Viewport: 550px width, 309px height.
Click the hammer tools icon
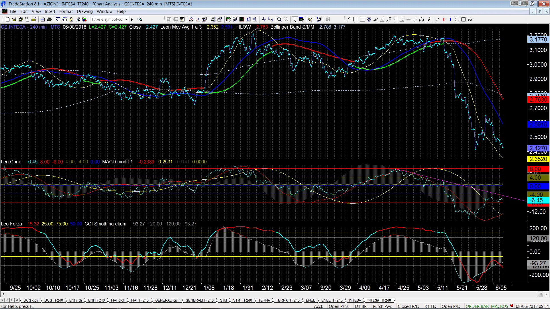tap(310, 19)
